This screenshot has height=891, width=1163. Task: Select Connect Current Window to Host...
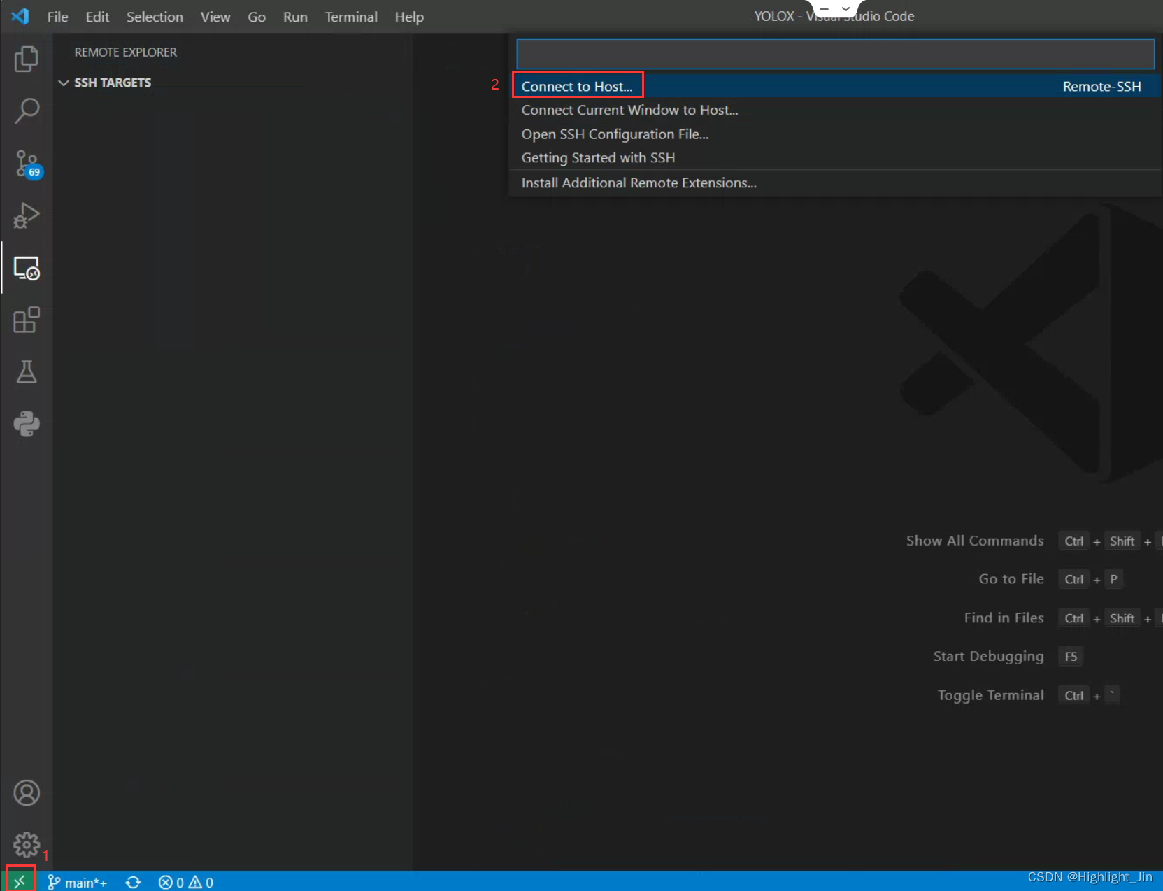835,110
